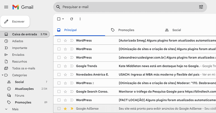Star the Otimização de sites plugins email

pos(65,49)
